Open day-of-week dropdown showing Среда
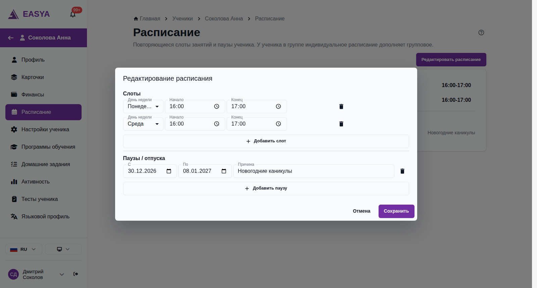The width and height of the screenshot is (537, 288). click(x=143, y=124)
